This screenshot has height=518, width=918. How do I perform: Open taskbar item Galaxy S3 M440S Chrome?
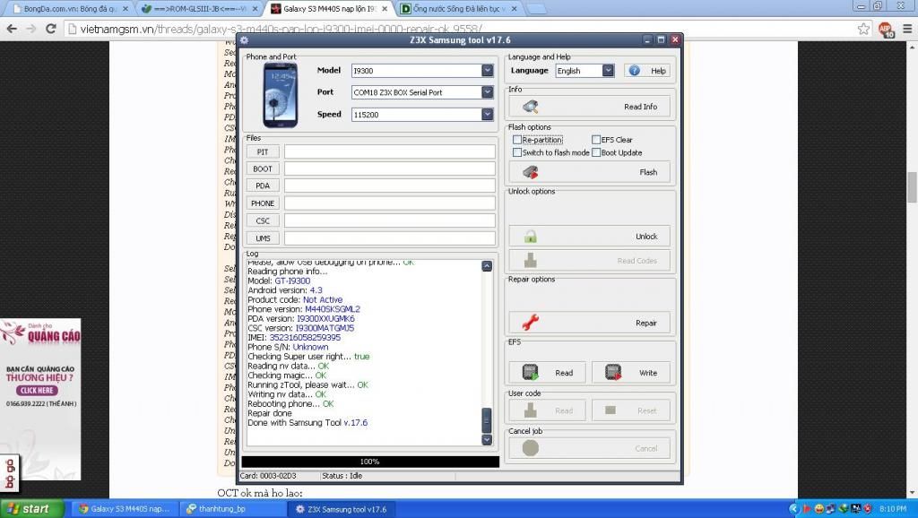(125, 509)
